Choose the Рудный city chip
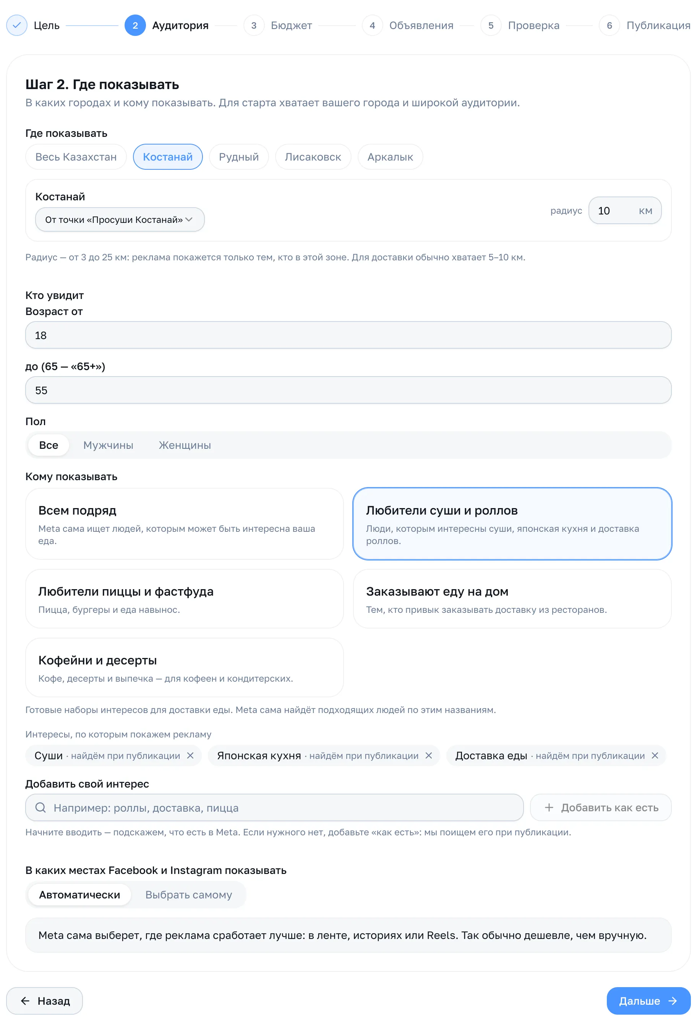Viewport: 697px width, 1033px height. coord(239,157)
